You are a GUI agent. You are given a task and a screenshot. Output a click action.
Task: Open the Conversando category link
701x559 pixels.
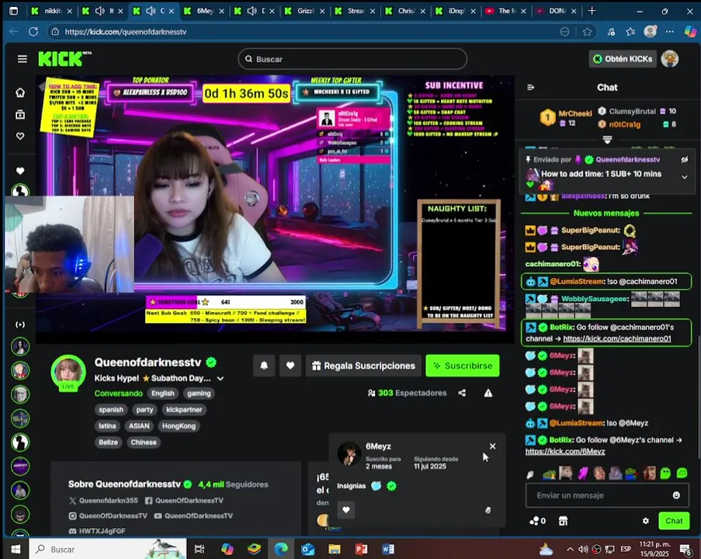coord(119,393)
